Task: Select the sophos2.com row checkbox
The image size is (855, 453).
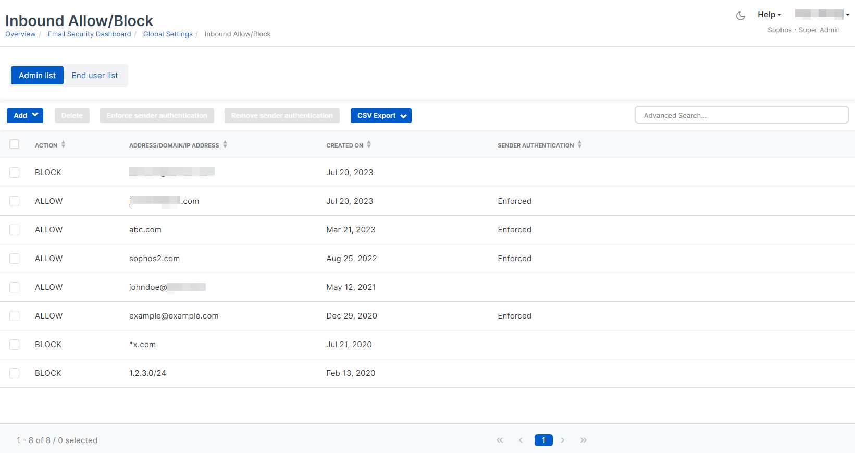Action: pos(15,259)
